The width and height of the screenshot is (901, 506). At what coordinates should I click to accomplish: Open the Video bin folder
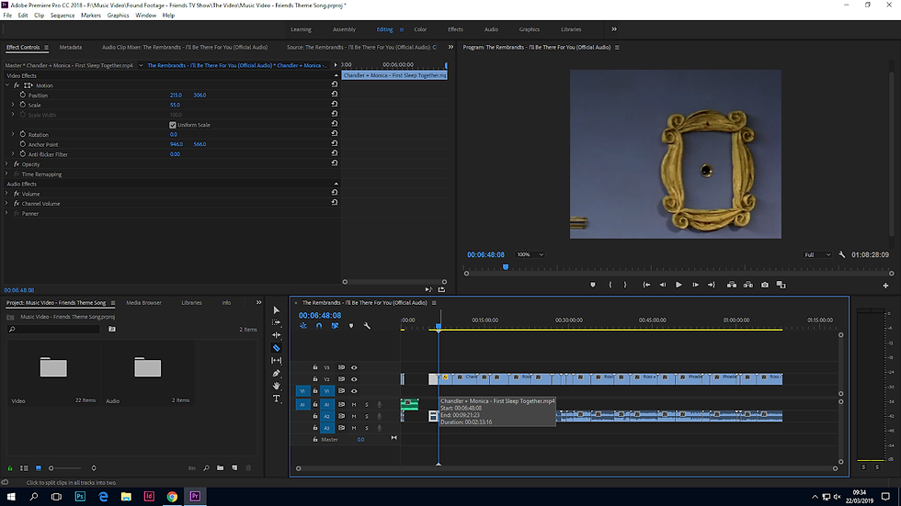[x=53, y=367]
